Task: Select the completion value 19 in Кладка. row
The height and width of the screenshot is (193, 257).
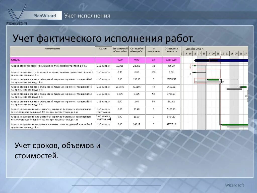Action: (154, 60)
